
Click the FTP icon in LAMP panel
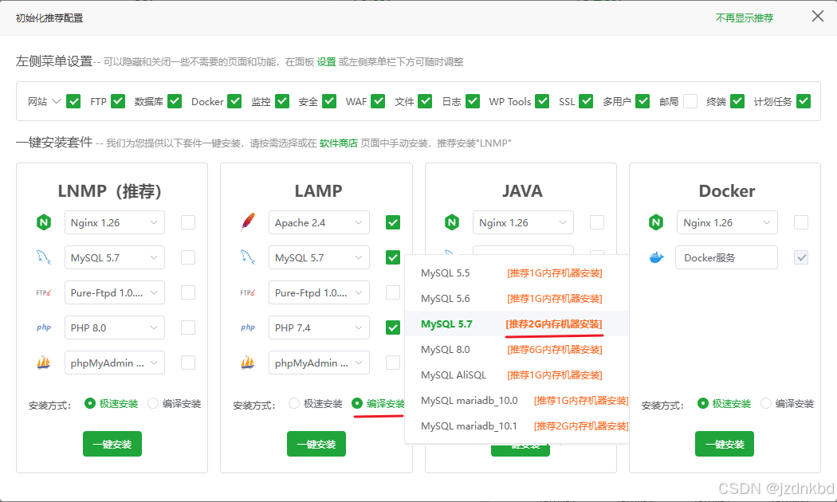[248, 292]
